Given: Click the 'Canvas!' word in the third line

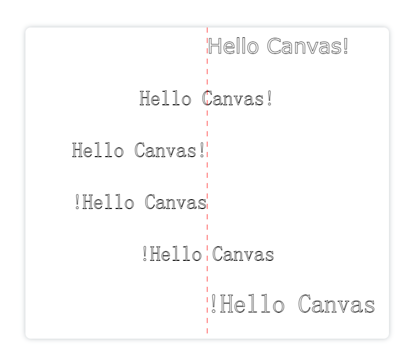Looking at the screenshot, I should (x=169, y=150).
